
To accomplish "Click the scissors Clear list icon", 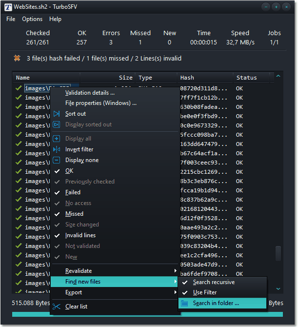I will coord(57,307).
